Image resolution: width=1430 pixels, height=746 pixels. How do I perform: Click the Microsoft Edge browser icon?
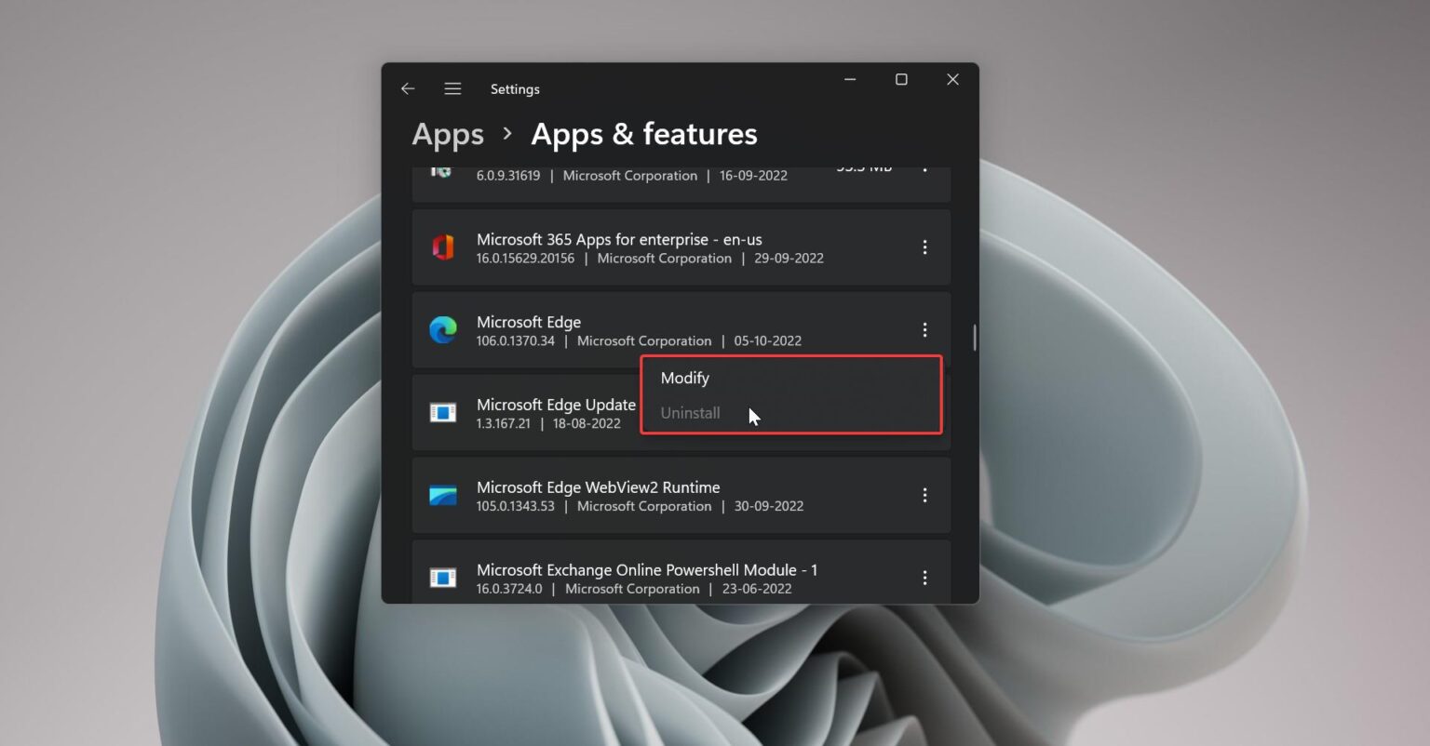click(444, 330)
